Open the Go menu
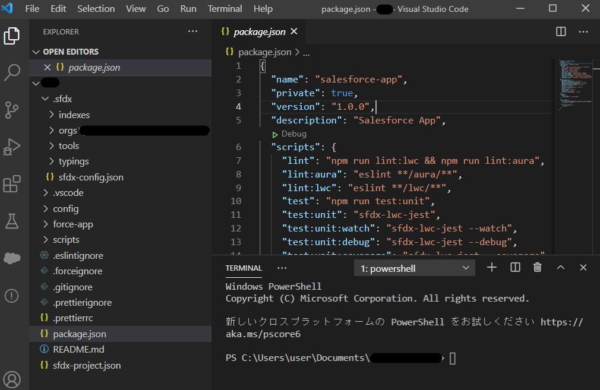Viewport: 600px width, 390px height. pyautogui.click(x=163, y=9)
